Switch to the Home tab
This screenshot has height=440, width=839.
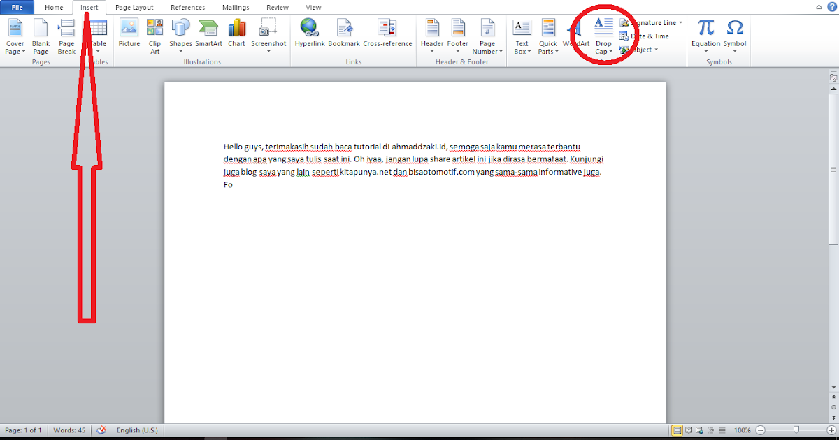[54, 7]
